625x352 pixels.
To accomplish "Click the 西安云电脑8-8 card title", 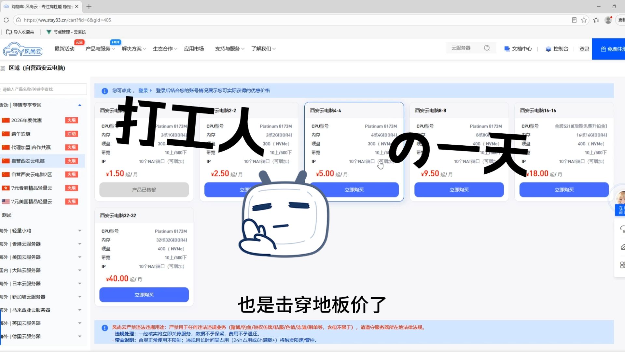I will 430,110.
